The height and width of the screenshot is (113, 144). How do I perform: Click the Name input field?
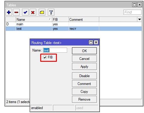tap(55, 50)
